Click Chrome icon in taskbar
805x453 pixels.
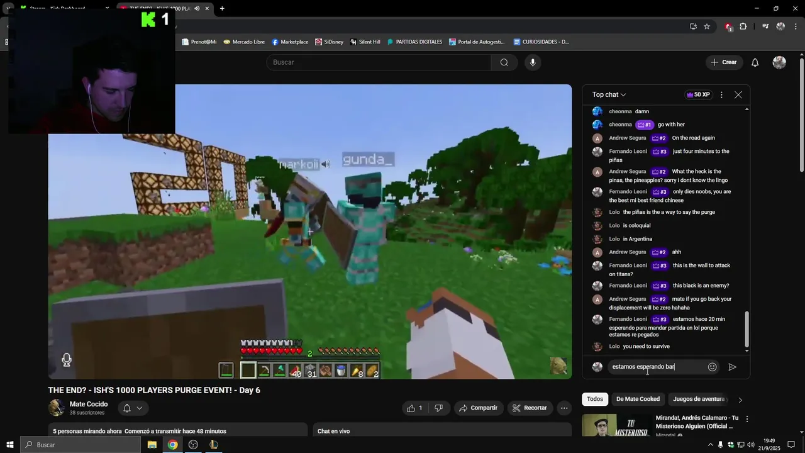(172, 445)
